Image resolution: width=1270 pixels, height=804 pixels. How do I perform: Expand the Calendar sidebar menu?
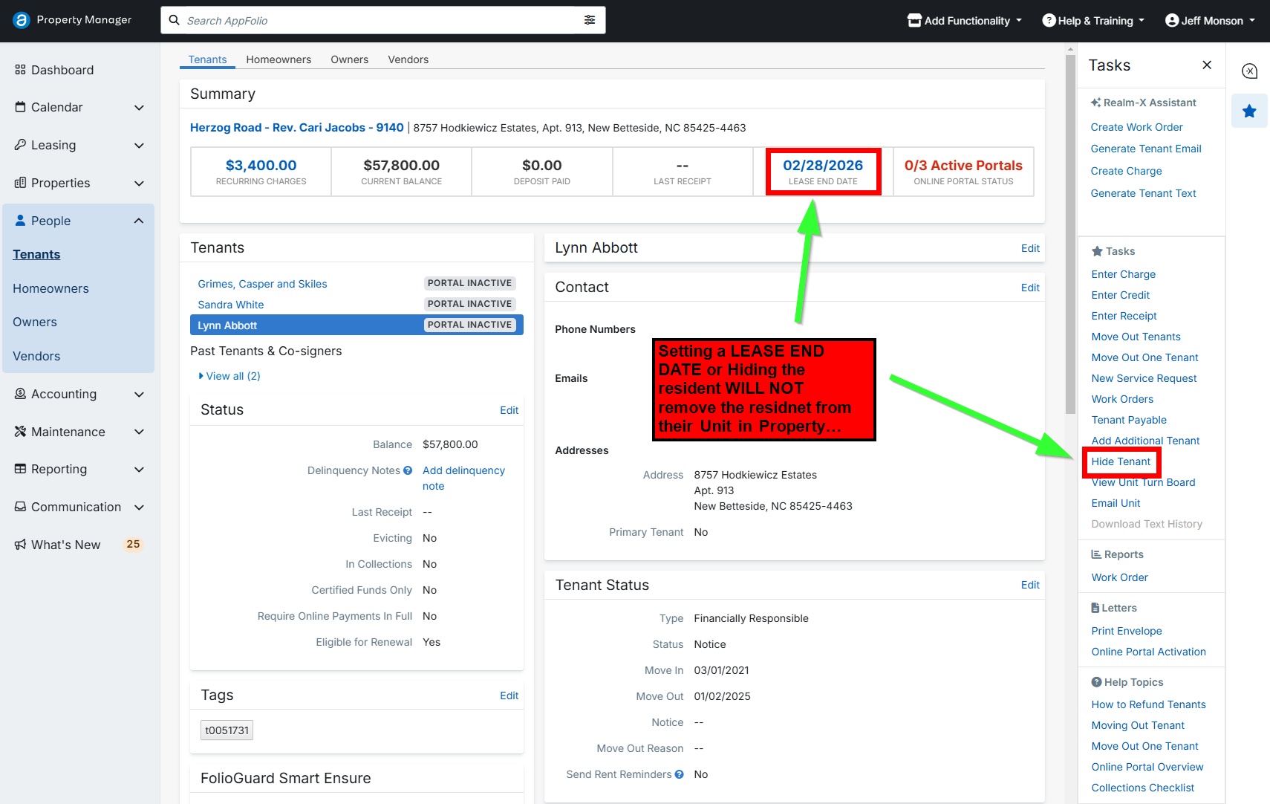click(139, 108)
